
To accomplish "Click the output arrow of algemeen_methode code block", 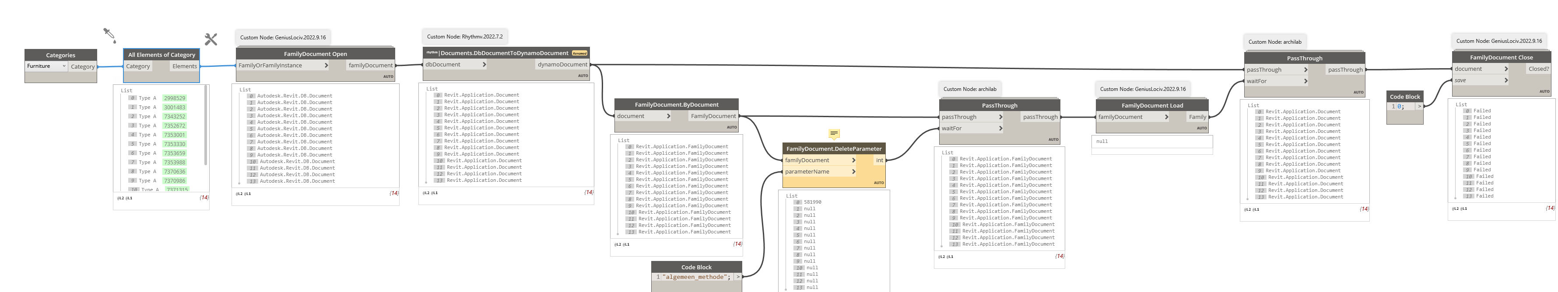I will 738,277.
